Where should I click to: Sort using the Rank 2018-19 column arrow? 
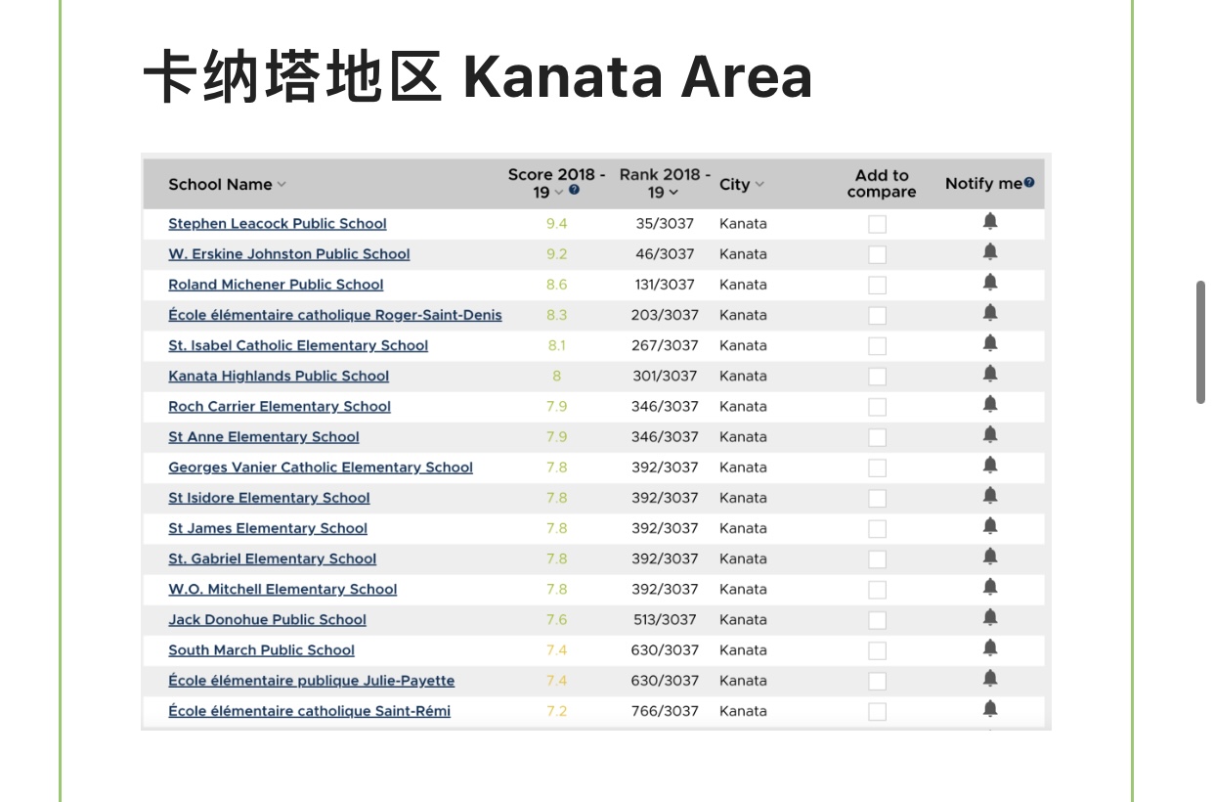pyautogui.click(x=673, y=193)
